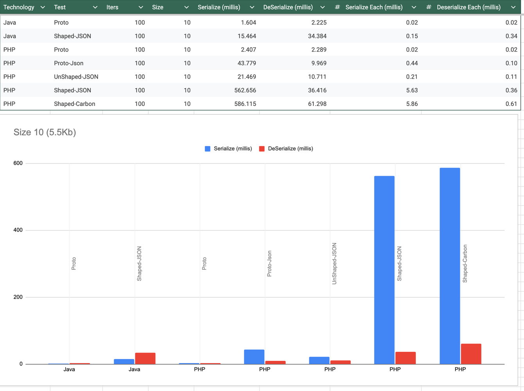This screenshot has height=391, width=524.
Task: Open the Serialize (millis) filter dropdown
Action: [x=252, y=7]
